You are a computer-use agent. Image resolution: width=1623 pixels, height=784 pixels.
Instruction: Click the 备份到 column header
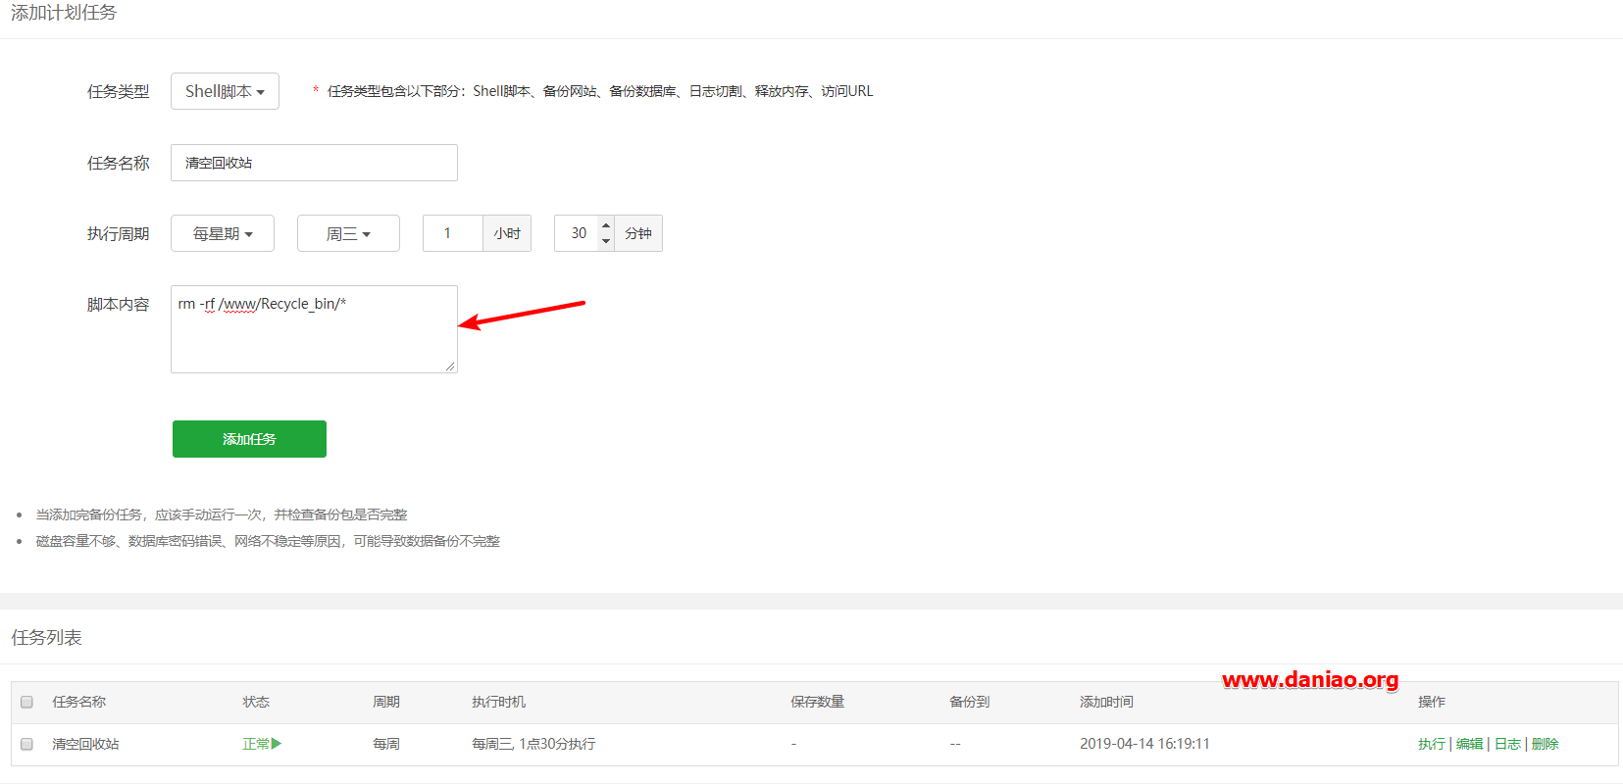[x=969, y=702]
